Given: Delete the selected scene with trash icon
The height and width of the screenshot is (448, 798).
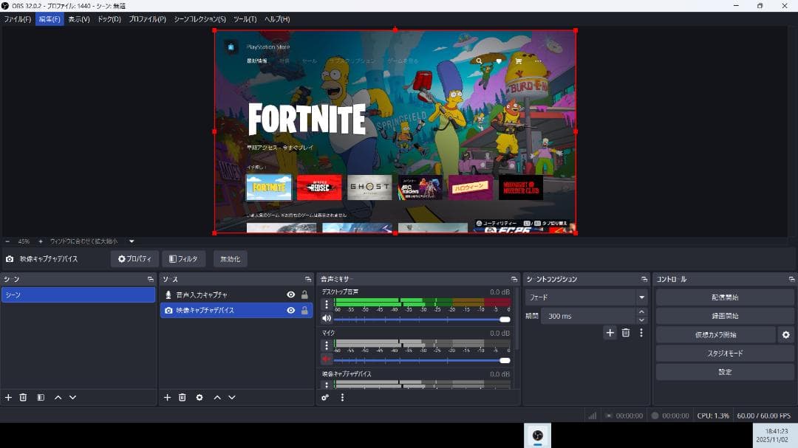Looking at the screenshot, I should pyautogui.click(x=23, y=398).
